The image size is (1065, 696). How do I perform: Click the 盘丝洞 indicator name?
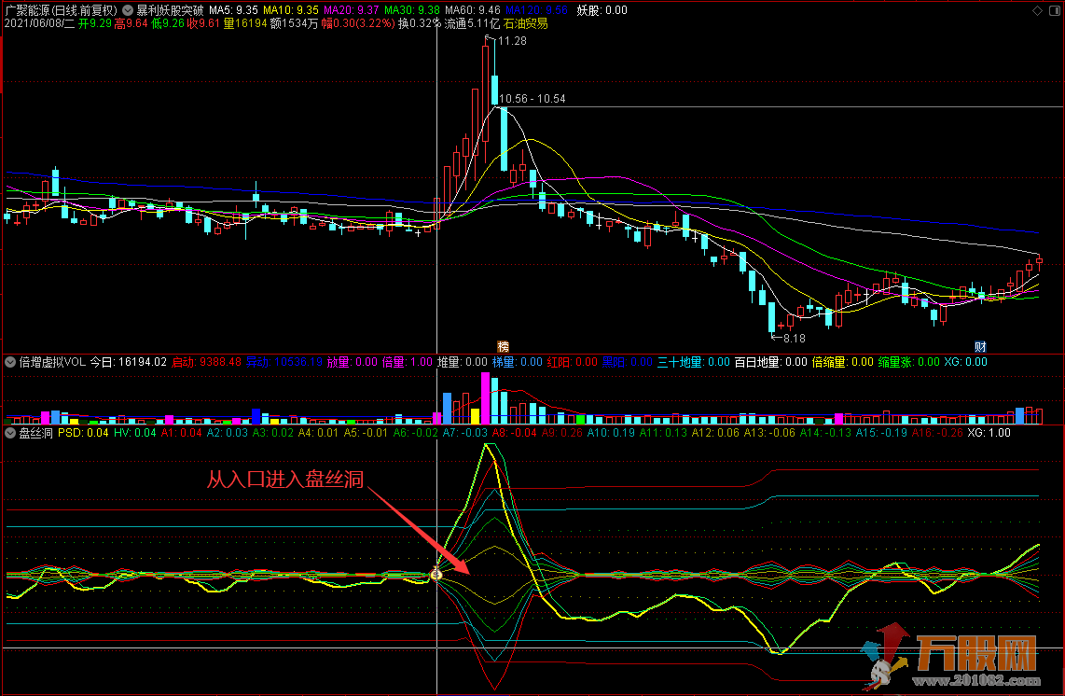pyautogui.click(x=36, y=433)
